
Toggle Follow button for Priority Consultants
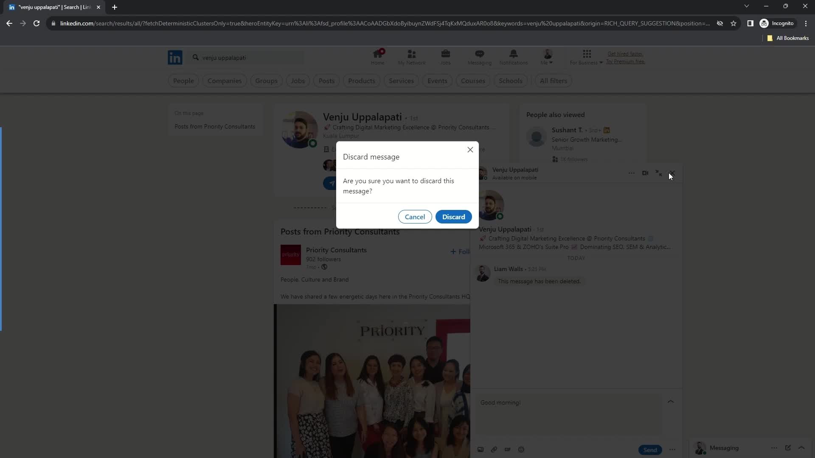tap(461, 251)
